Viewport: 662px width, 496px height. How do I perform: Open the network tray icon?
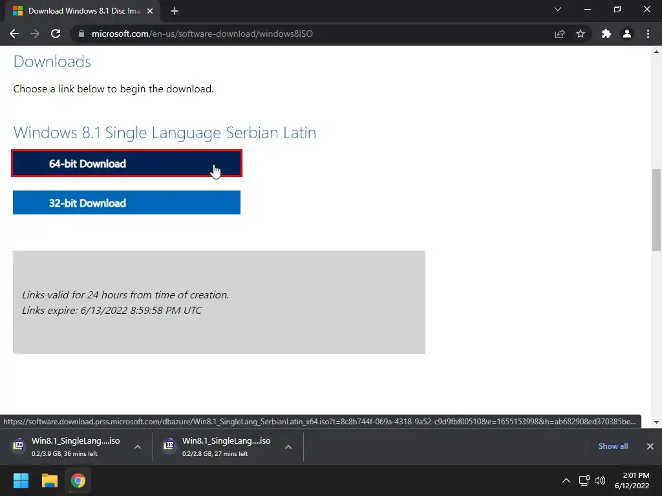pyautogui.click(x=584, y=480)
